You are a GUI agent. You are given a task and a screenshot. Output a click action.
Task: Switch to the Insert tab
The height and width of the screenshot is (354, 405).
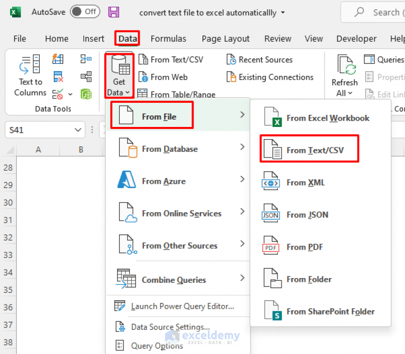(93, 38)
